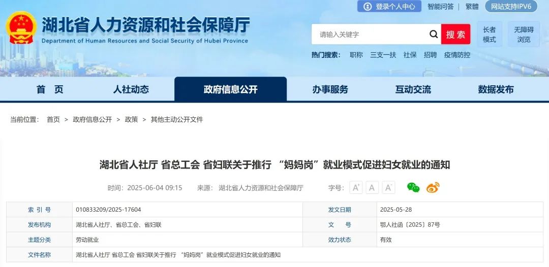Image resolution: width=549 pixels, height=267 pixels.
Task: Click breadcrumb 政策 link
Action: pos(131,119)
